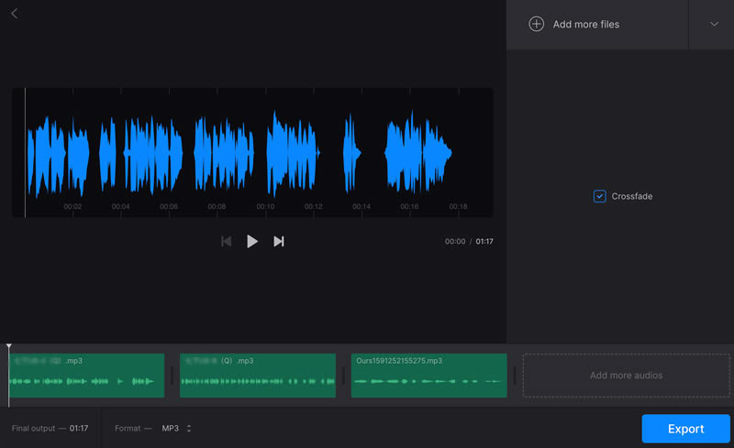
Task: Click the Add more audios placeholder
Action: (x=626, y=376)
